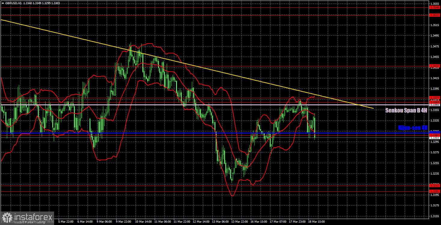Click the 5 Mar 22:00 time label
The image size is (441, 225).
(x=66, y=222)
